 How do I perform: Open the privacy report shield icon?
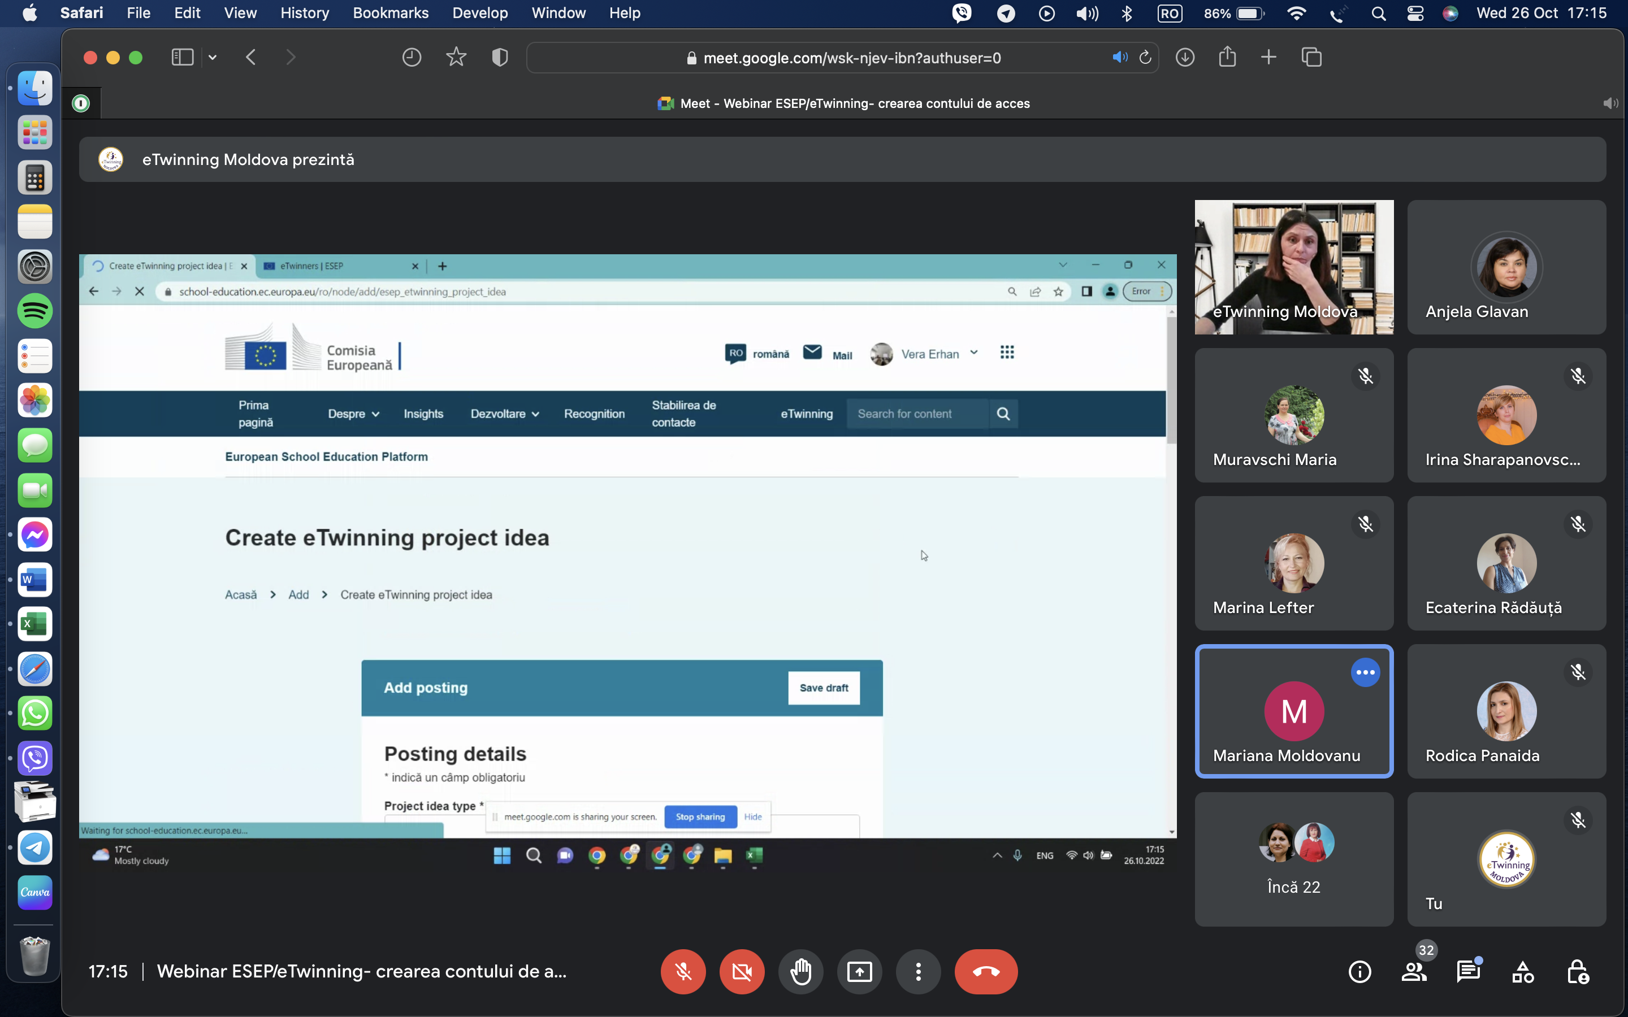500,57
